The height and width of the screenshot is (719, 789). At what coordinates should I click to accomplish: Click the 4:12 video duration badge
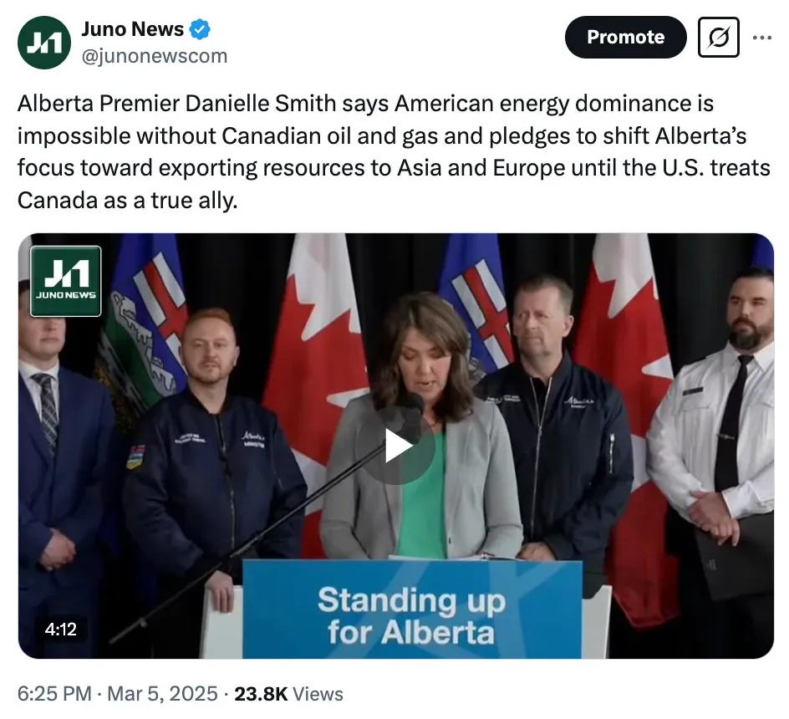(x=60, y=629)
